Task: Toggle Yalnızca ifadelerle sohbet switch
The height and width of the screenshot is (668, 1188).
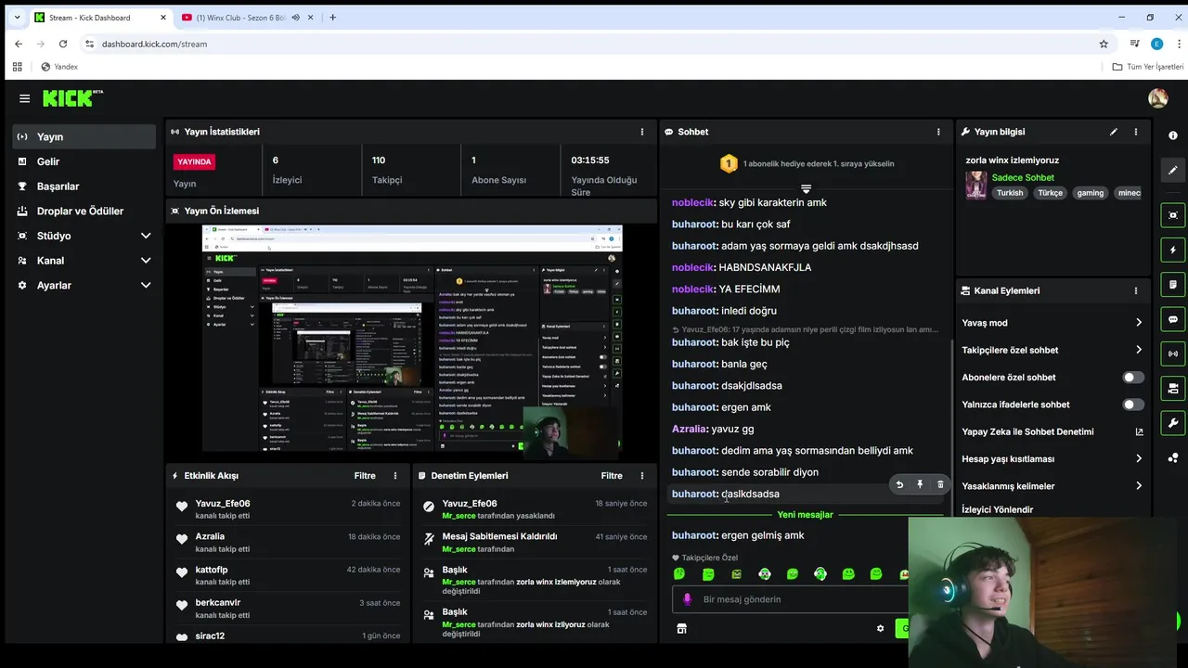Action: (1133, 405)
